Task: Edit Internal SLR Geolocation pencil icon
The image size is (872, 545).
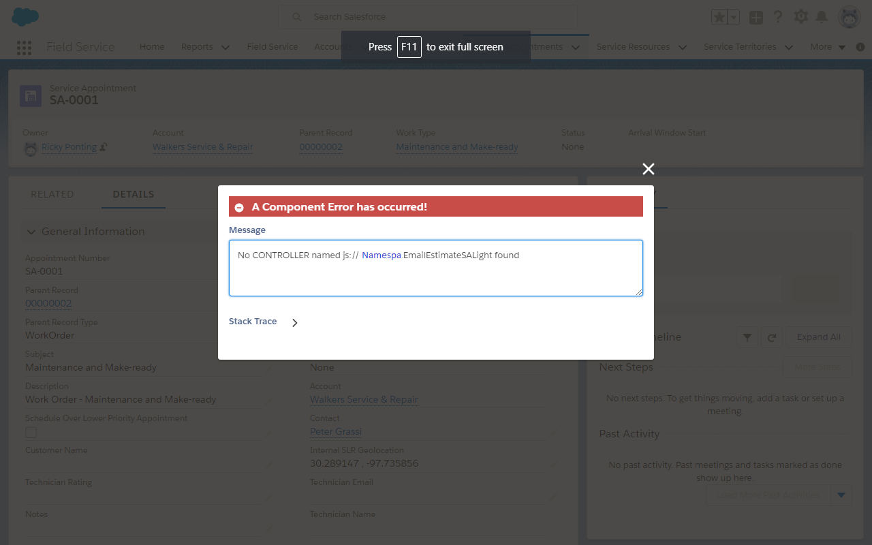Action: [x=553, y=465]
